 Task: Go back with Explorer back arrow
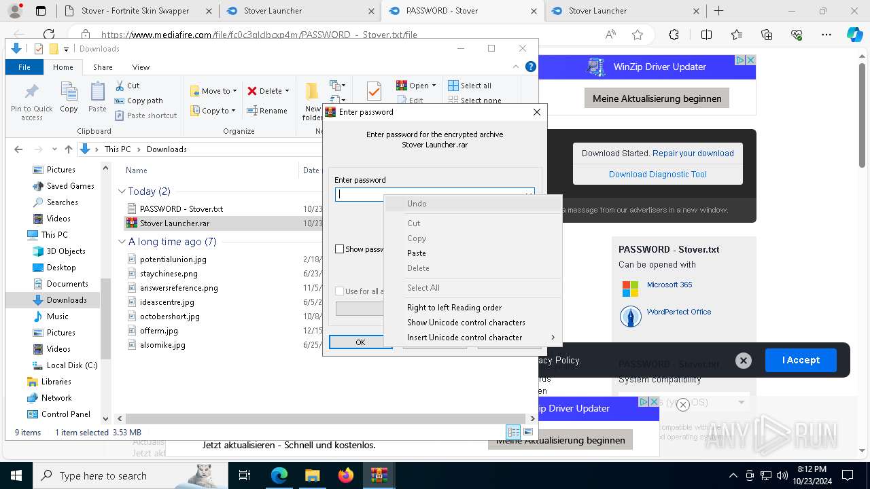pos(18,149)
